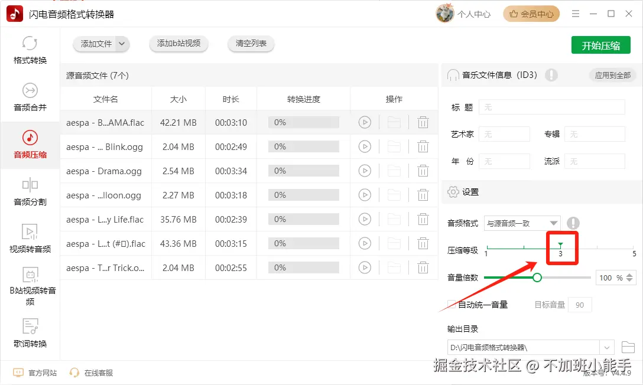Click the 标题 input field
The height and width of the screenshot is (385, 643).
(551, 107)
